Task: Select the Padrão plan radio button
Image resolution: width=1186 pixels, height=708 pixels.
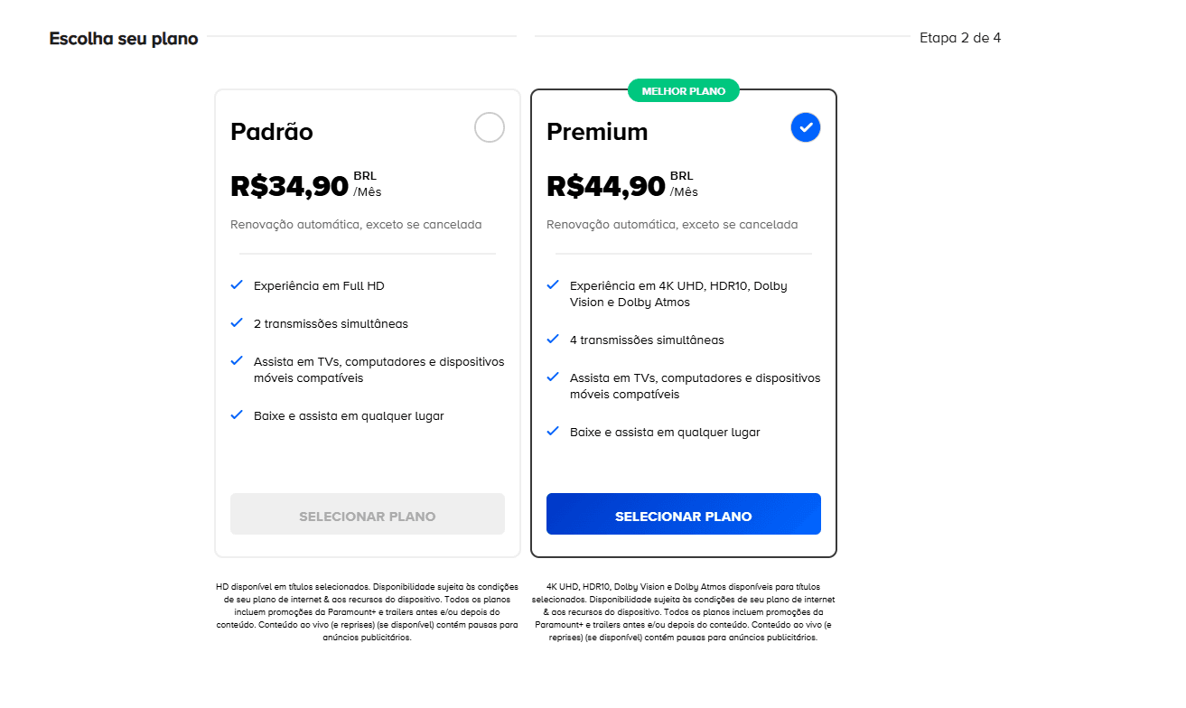Action: tap(490, 128)
